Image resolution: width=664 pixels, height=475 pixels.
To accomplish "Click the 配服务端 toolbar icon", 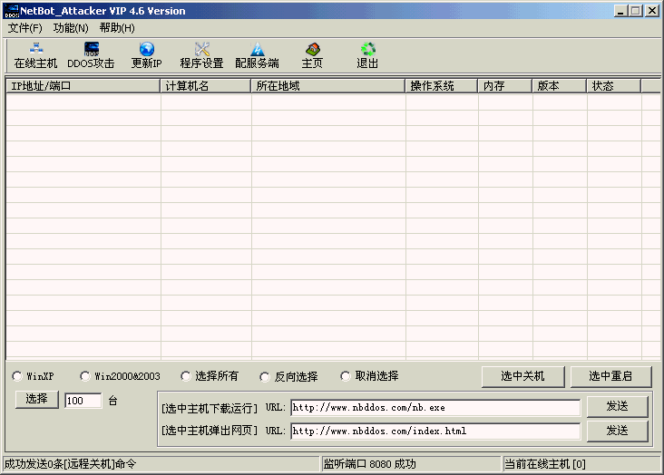I will (257, 50).
